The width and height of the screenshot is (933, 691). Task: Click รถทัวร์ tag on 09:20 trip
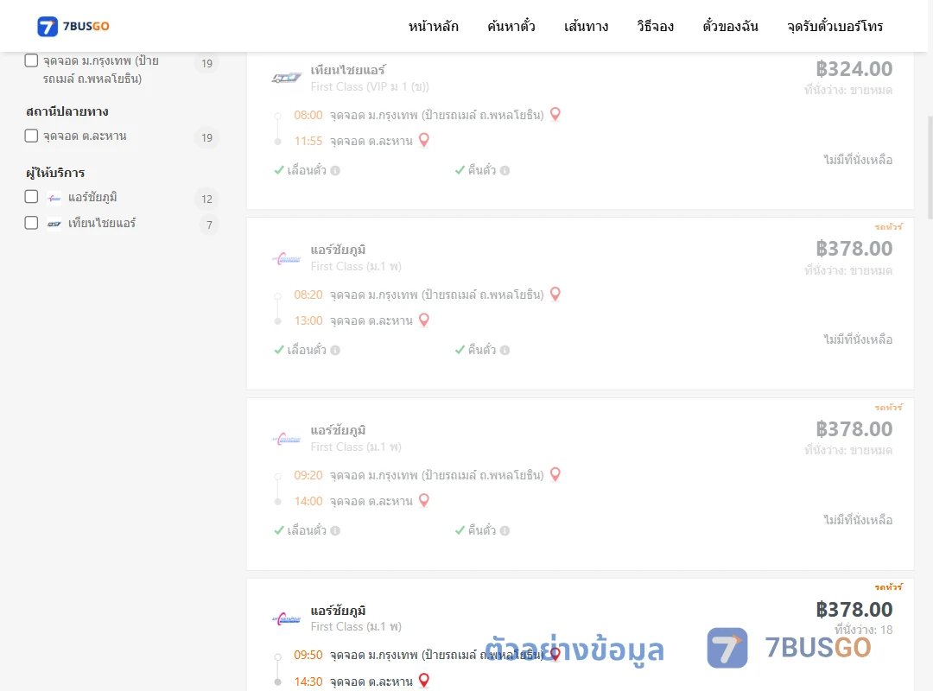pyautogui.click(x=888, y=407)
